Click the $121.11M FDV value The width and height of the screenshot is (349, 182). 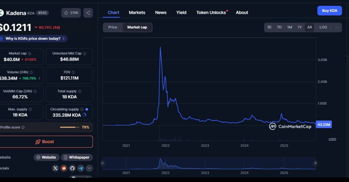(69, 78)
